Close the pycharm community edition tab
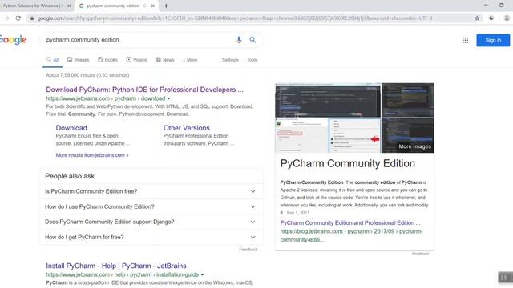 coord(153,6)
